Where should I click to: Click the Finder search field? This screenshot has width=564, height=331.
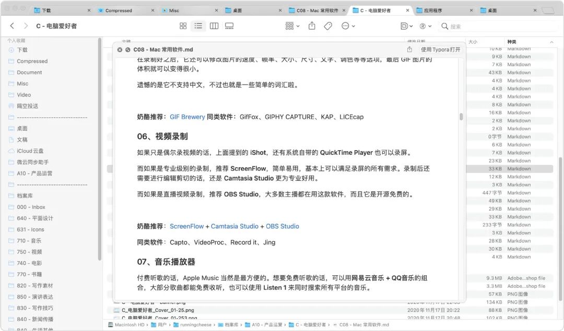pos(498,26)
